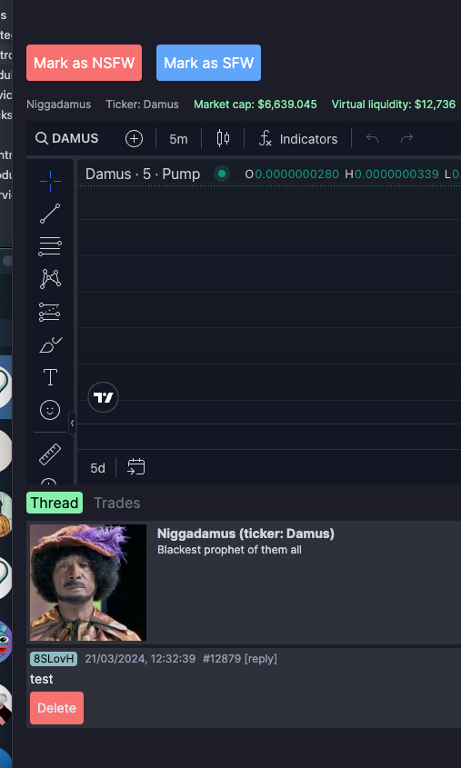
Task: Pick the text annotation tool
Action: coord(50,377)
